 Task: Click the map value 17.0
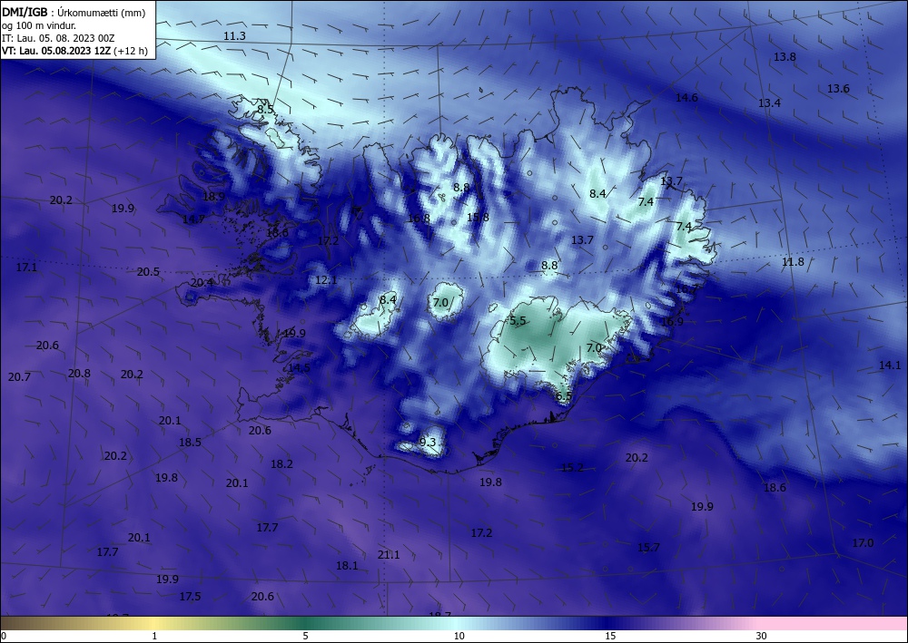(x=863, y=542)
